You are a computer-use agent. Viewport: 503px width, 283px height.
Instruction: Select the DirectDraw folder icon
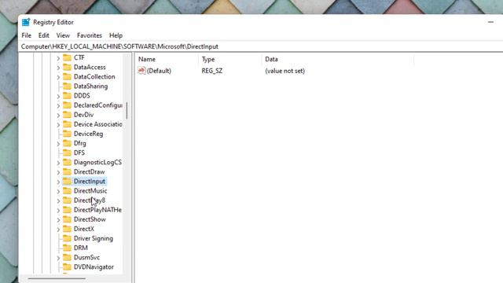67,171
